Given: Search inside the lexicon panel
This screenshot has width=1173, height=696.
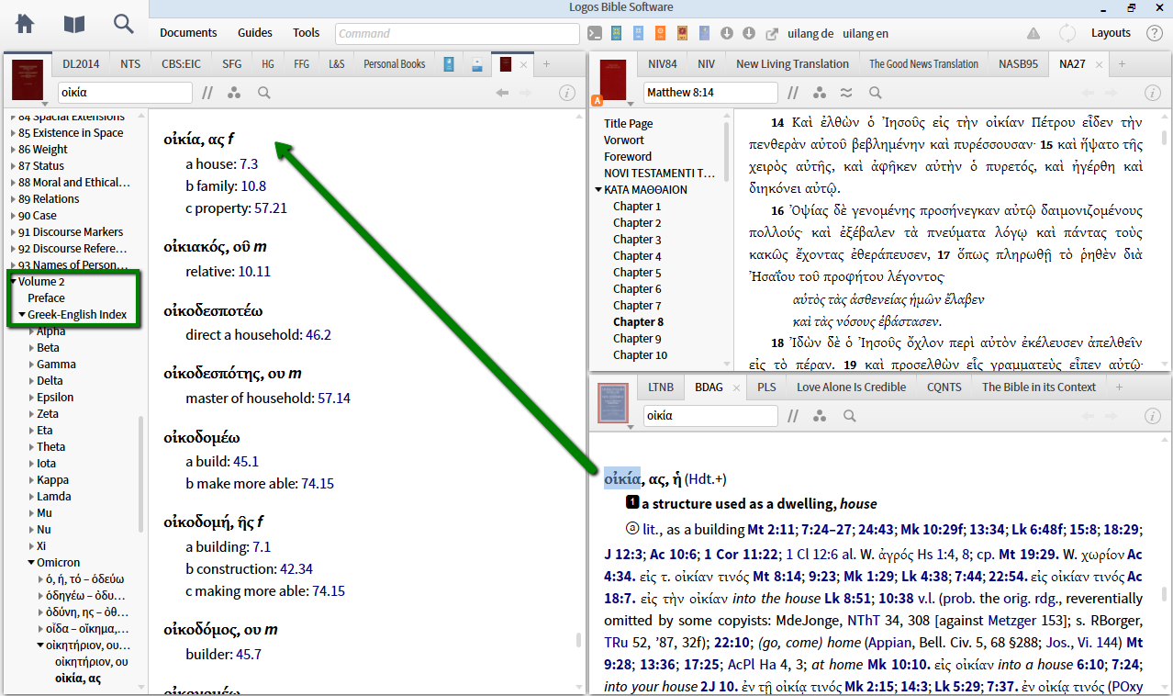Looking at the screenshot, I should pyautogui.click(x=264, y=93).
